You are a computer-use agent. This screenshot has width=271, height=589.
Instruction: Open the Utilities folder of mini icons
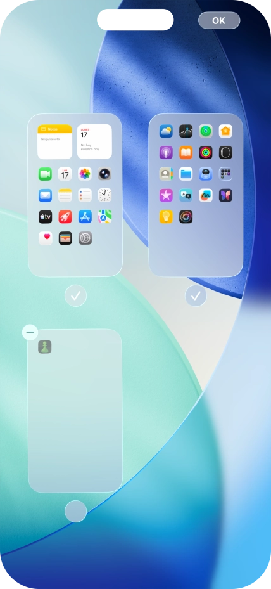(225, 174)
